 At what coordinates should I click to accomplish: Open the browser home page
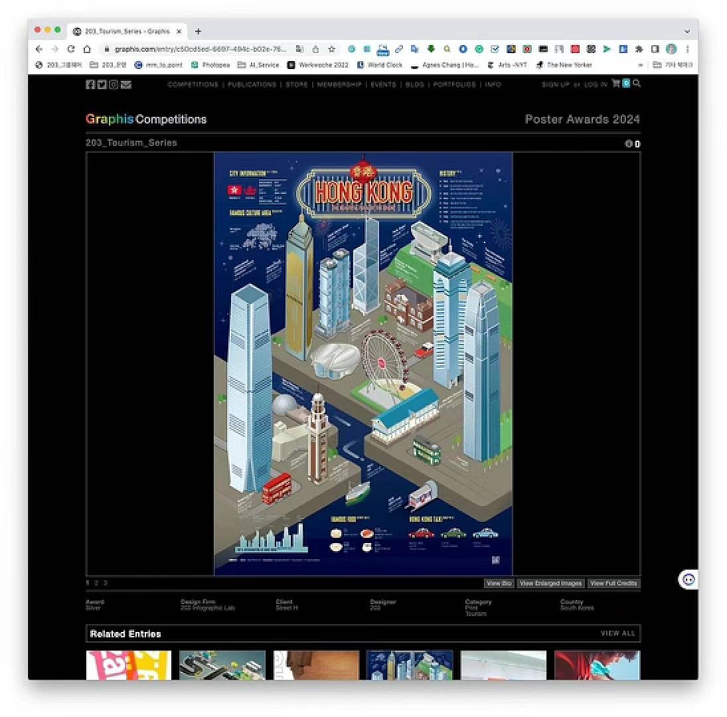(x=87, y=49)
